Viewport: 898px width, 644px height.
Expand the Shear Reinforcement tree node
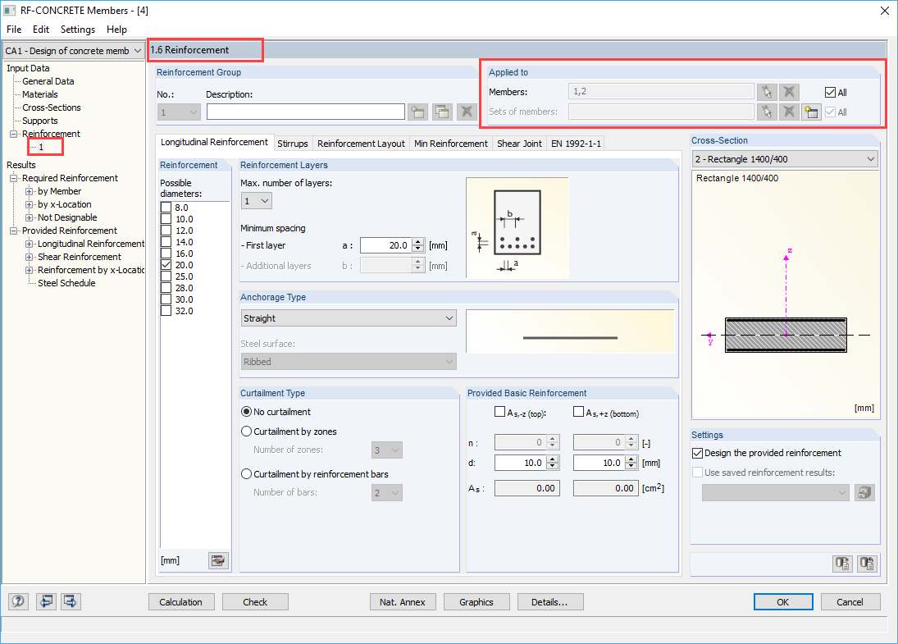[x=30, y=258]
